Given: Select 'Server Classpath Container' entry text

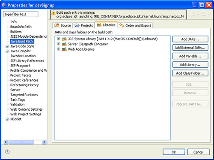Looking at the screenshot, I should tap(88, 44).
